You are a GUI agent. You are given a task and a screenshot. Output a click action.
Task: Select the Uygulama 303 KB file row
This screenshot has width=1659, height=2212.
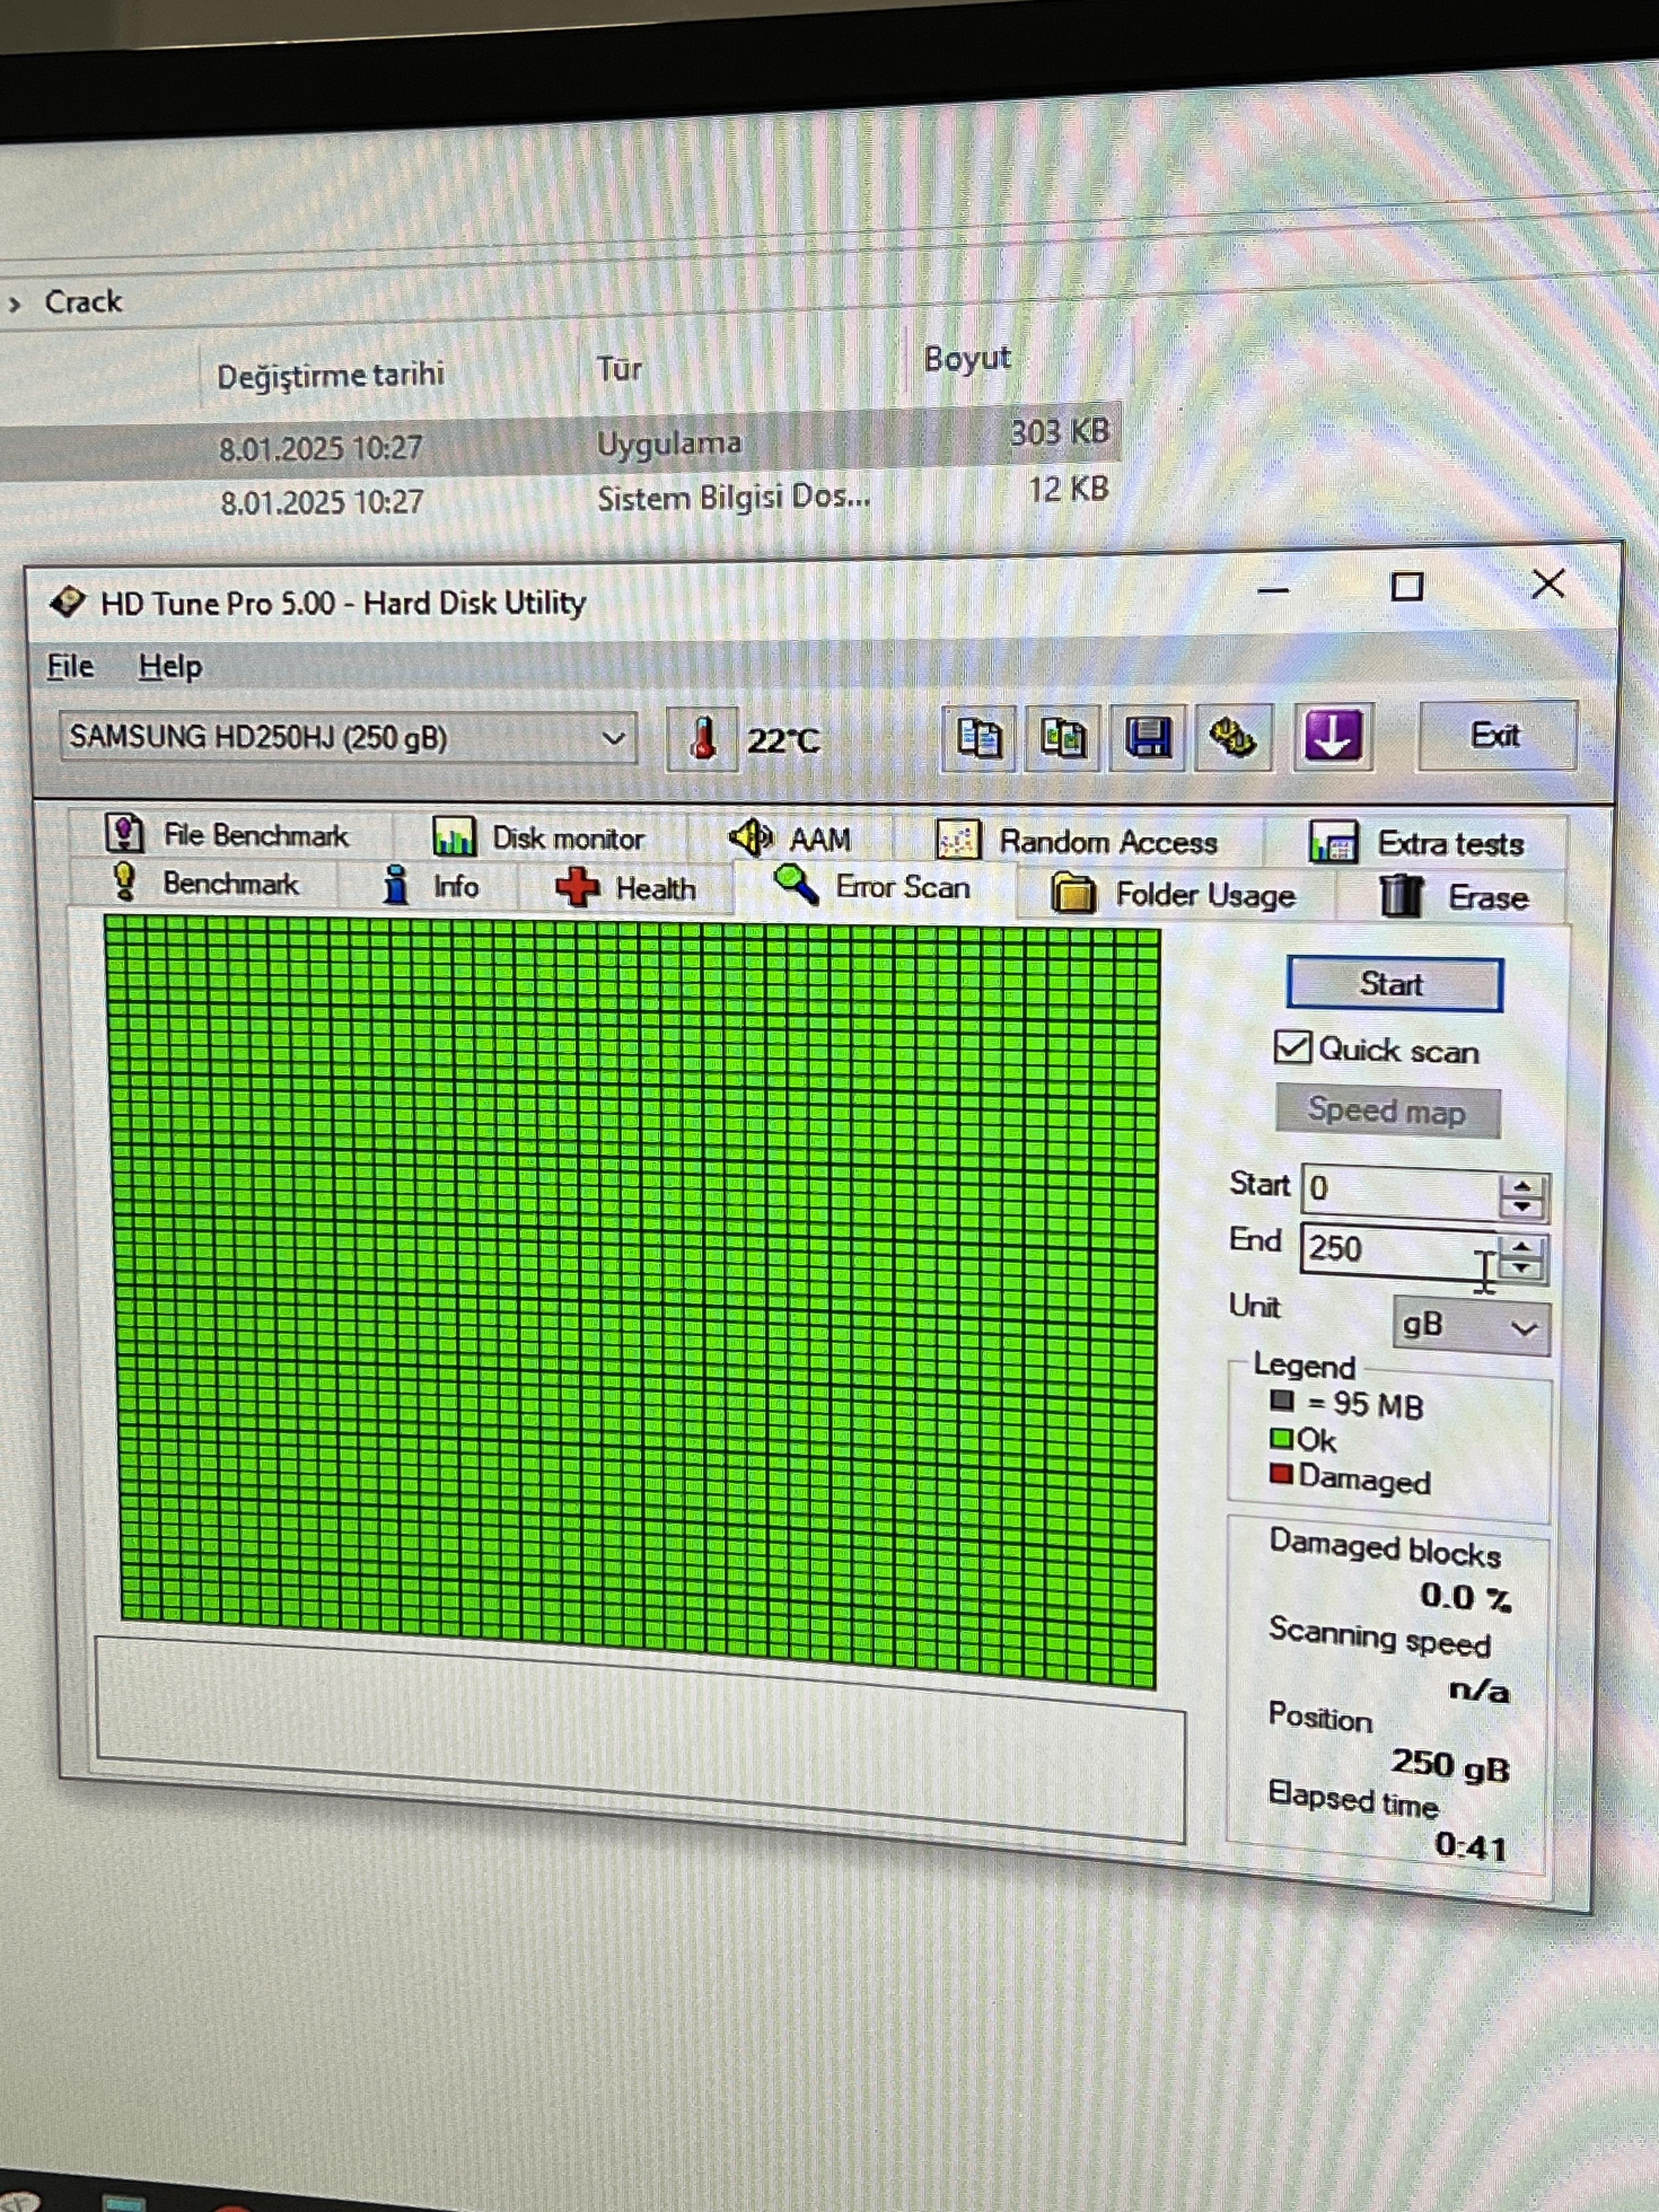[x=560, y=441]
